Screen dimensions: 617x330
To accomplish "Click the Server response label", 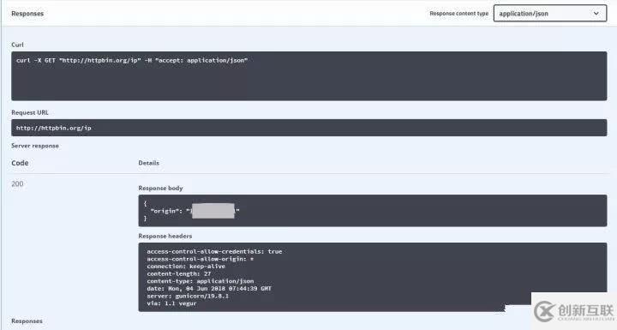I will pyautogui.click(x=35, y=146).
